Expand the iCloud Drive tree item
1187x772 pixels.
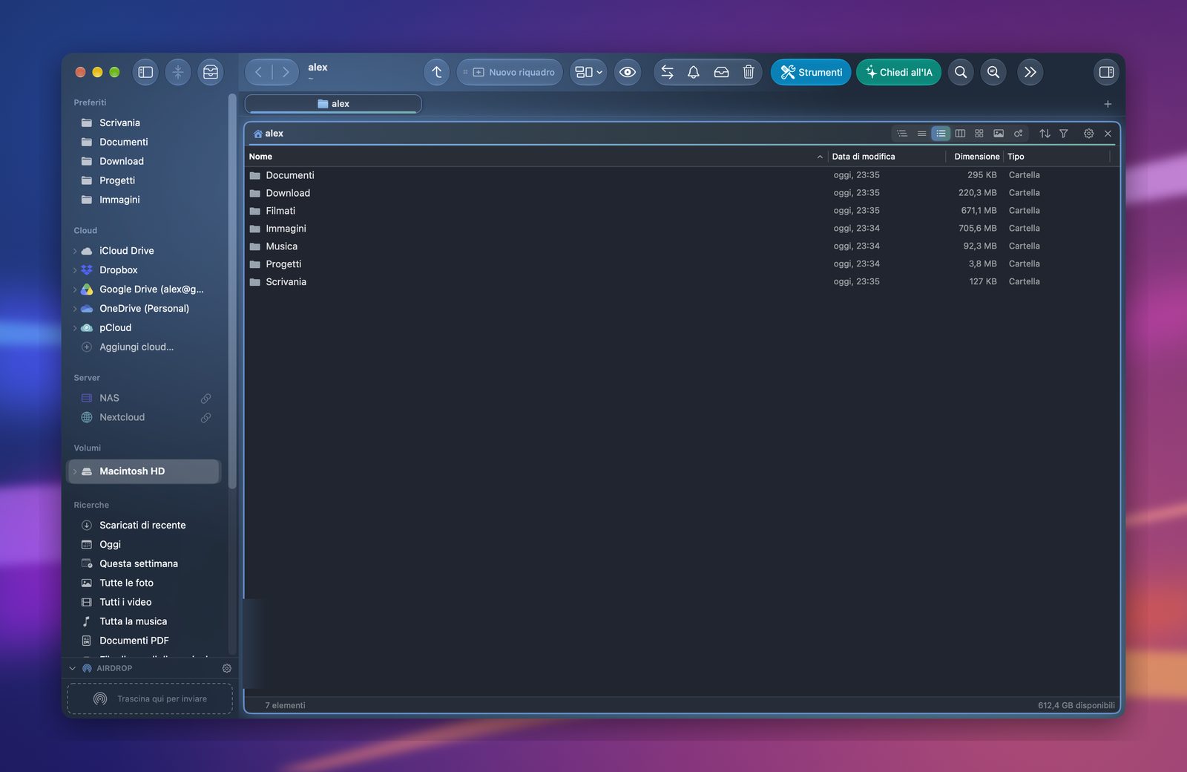75,251
